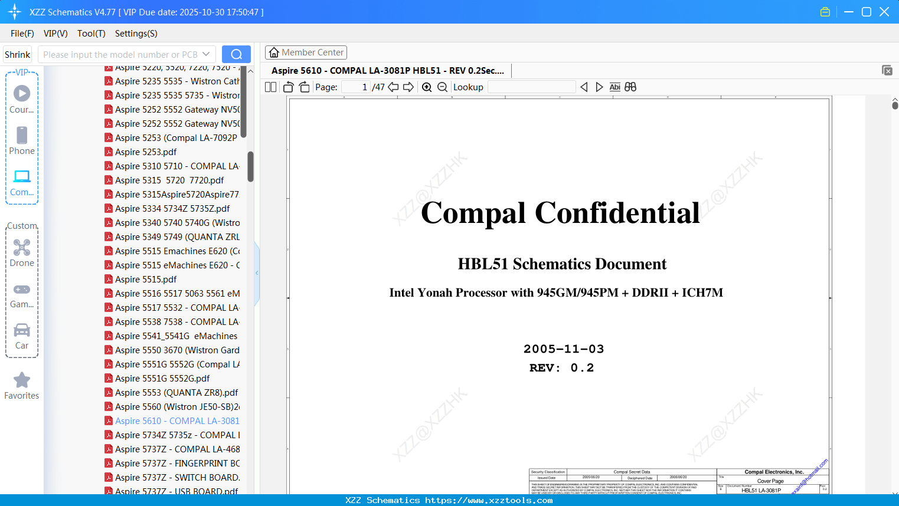899x506 pixels.
Task: Click the Lookup text field
Action: click(x=531, y=87)
